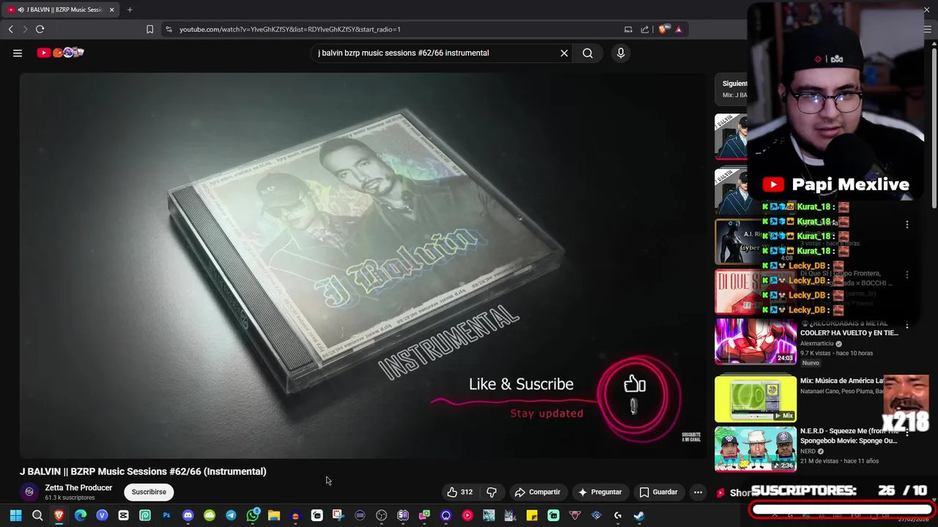Viewport: 938px width, 527px height.
Task: Like the video showing 312 likes
Action: pos(460,492)
